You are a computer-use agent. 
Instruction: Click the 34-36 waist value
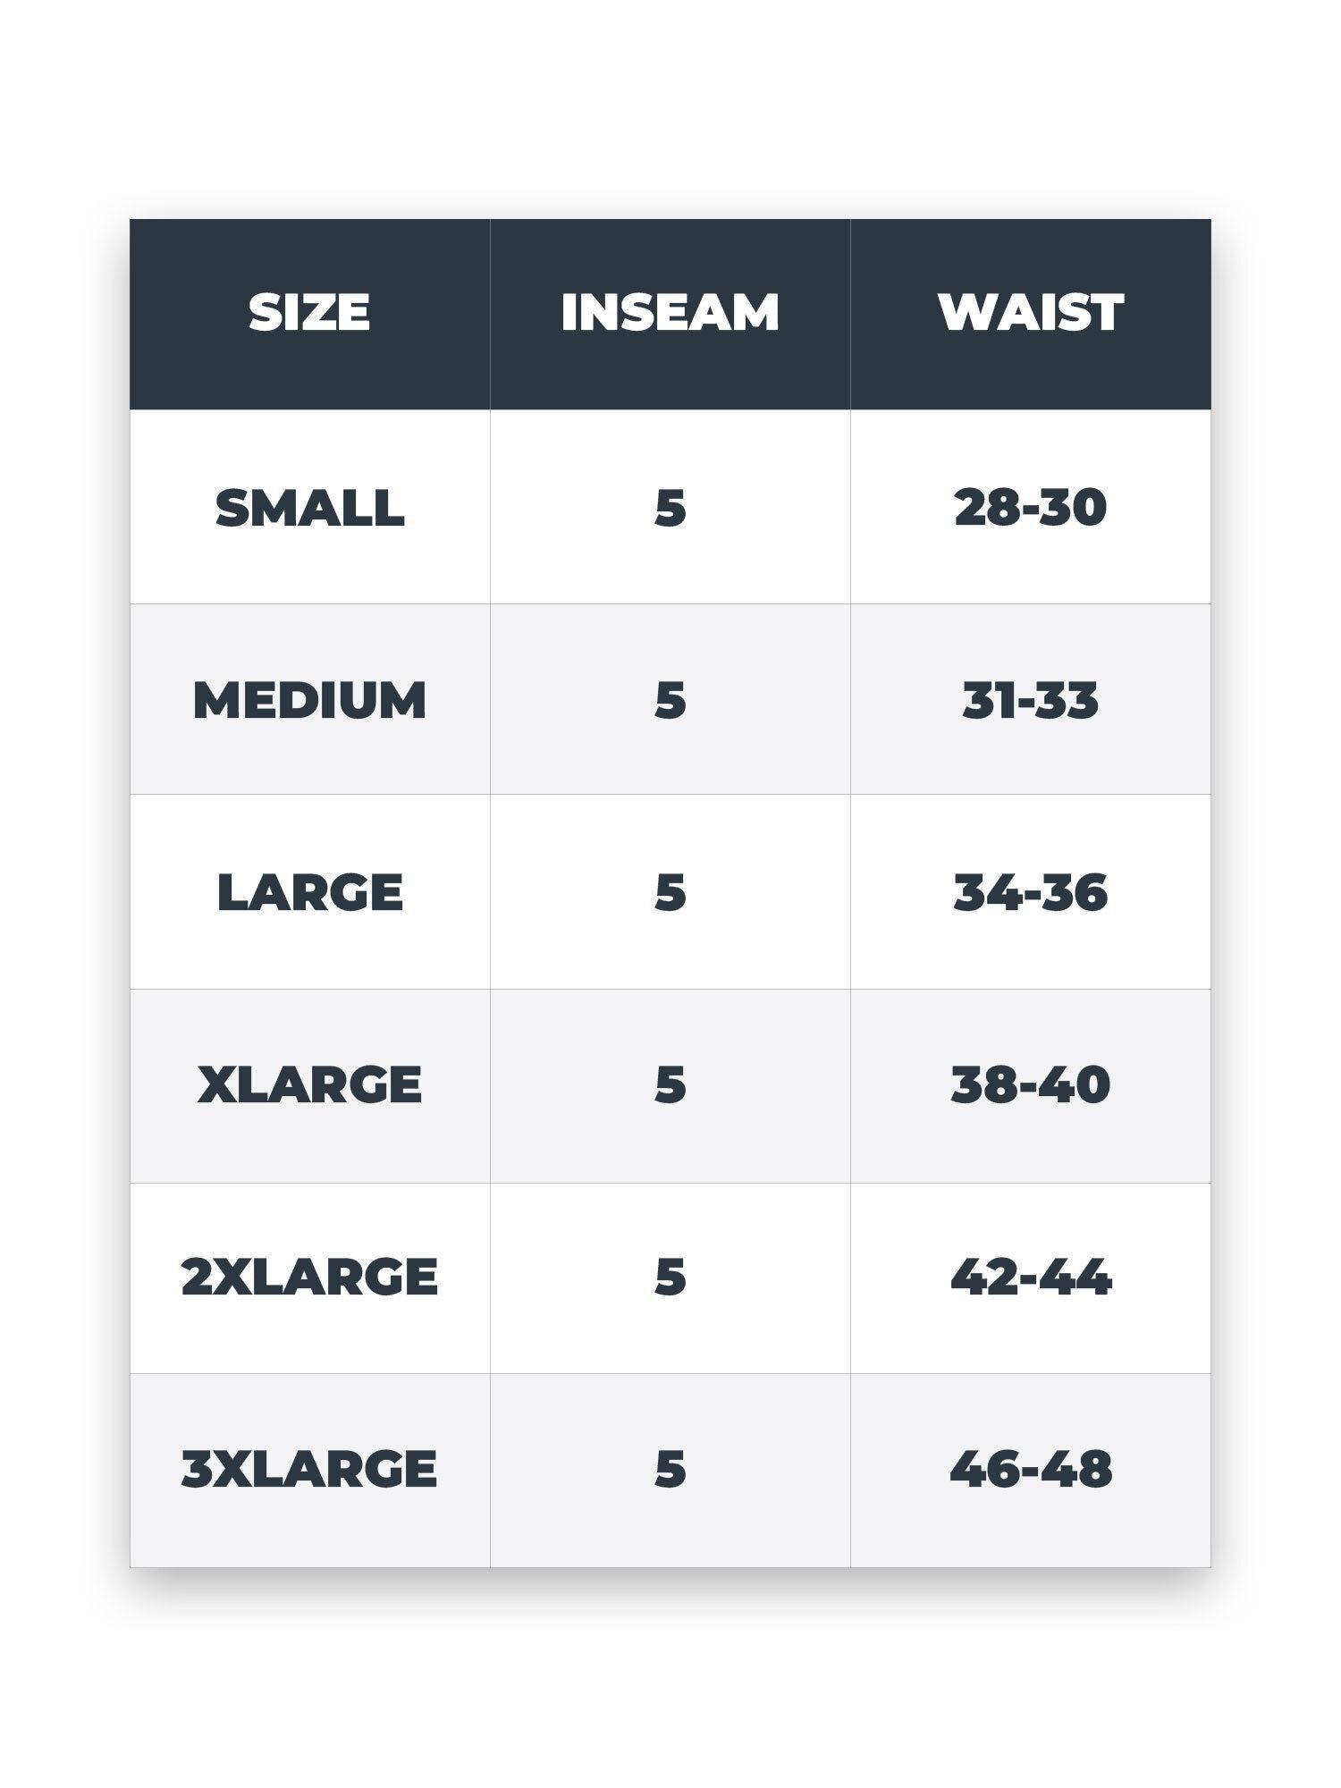tap(1030, 892)
